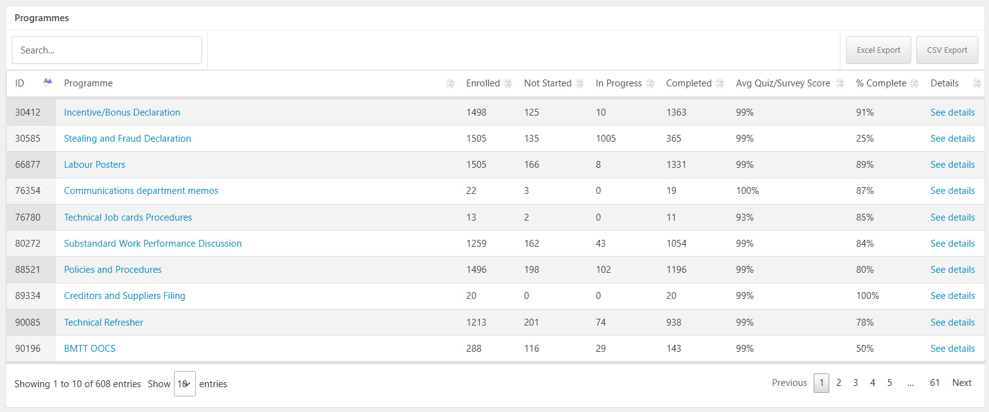The image size is (989, 412).
Task: Open Incentive/Bonus Declaration programme link
Action: tap(122, 112)
